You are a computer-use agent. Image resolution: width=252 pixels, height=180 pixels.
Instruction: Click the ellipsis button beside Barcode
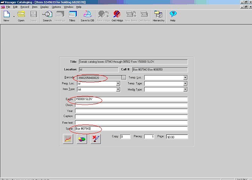pyautogui.click(x=124, y=78)
